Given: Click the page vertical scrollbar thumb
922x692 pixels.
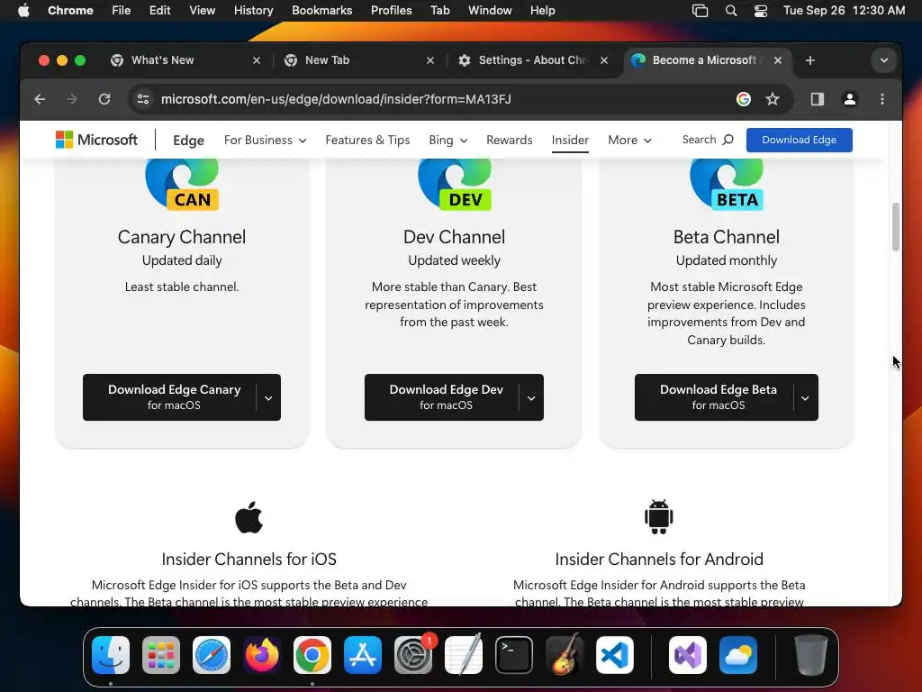Looking at the screenshot, I should pyautogui.click(x=896, y=226).
